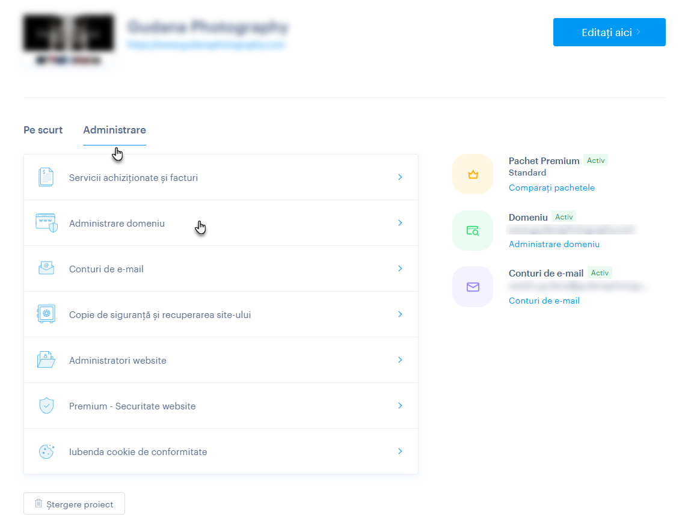Open the blurred project URL link

[x=206, y=44]
